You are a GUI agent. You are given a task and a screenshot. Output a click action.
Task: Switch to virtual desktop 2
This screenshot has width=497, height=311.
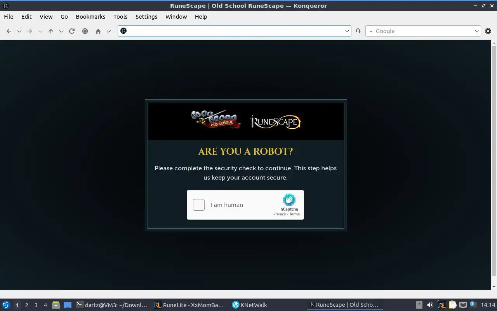click(x=26, y=305)
